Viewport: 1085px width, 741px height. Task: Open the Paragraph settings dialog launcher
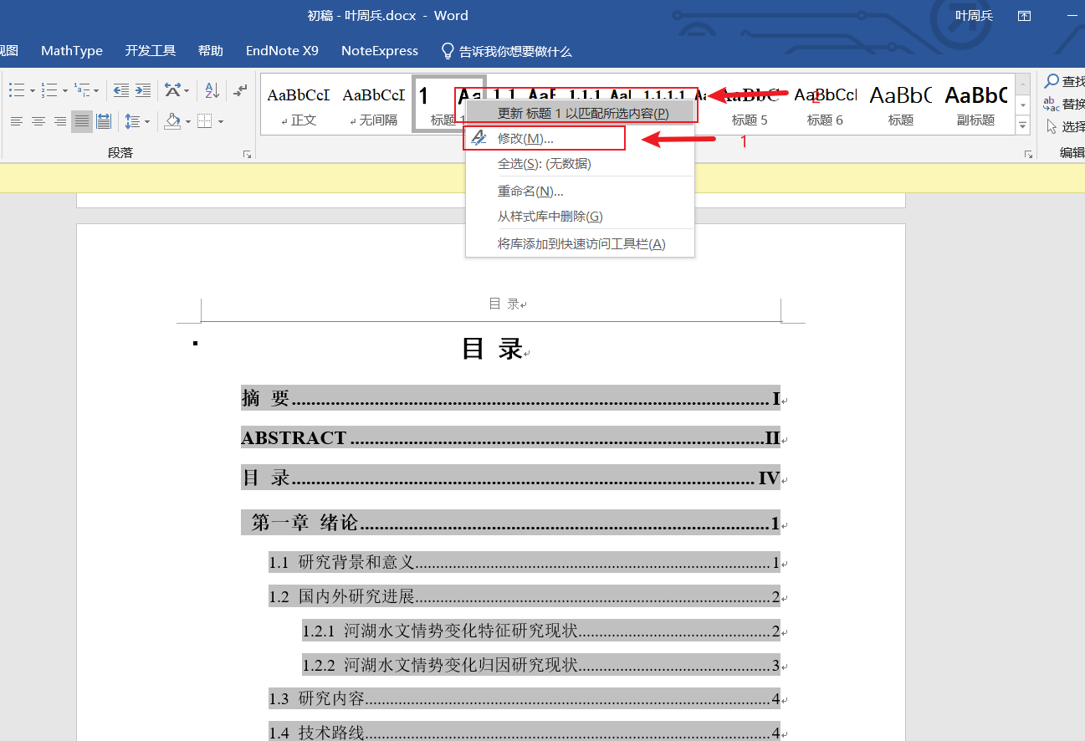click(x=247, y=155)
